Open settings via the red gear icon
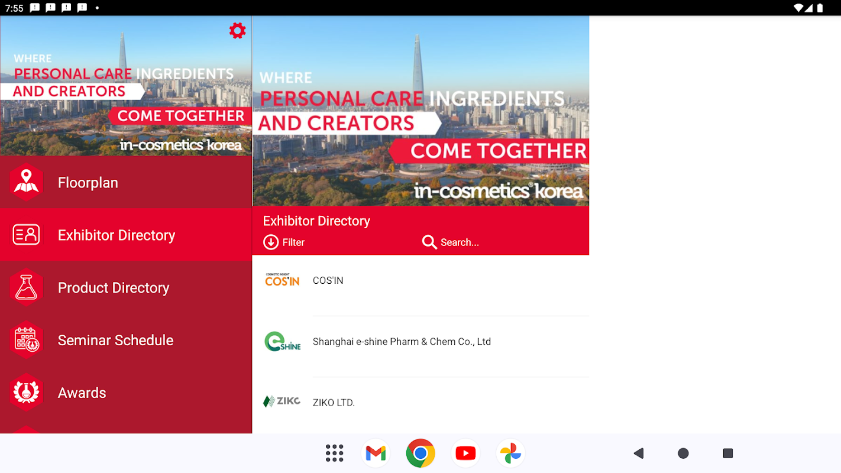 (237, 31)
